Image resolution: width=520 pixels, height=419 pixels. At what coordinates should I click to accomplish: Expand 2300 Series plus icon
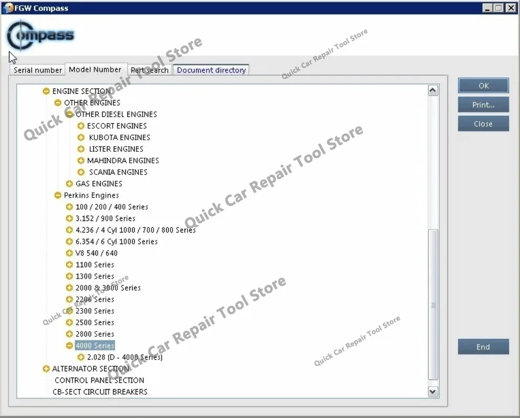69,311
